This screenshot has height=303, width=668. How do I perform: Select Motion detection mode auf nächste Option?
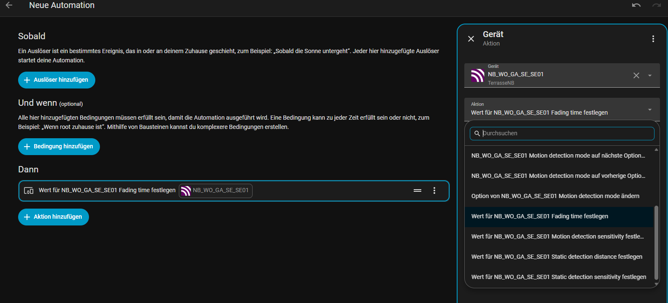[x=558, y=156]
